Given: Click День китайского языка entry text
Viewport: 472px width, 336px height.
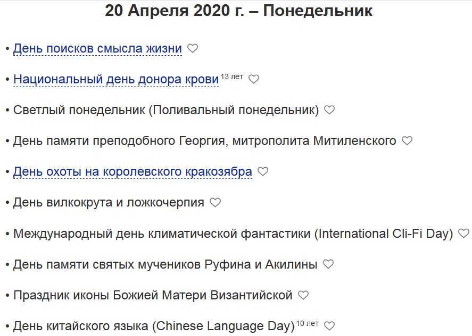Looking at the screenshot, I should click(154, 326).
